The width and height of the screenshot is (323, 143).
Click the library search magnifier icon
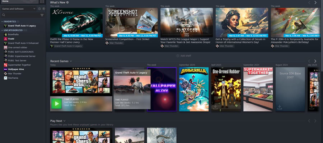click(x=4, y=15)
